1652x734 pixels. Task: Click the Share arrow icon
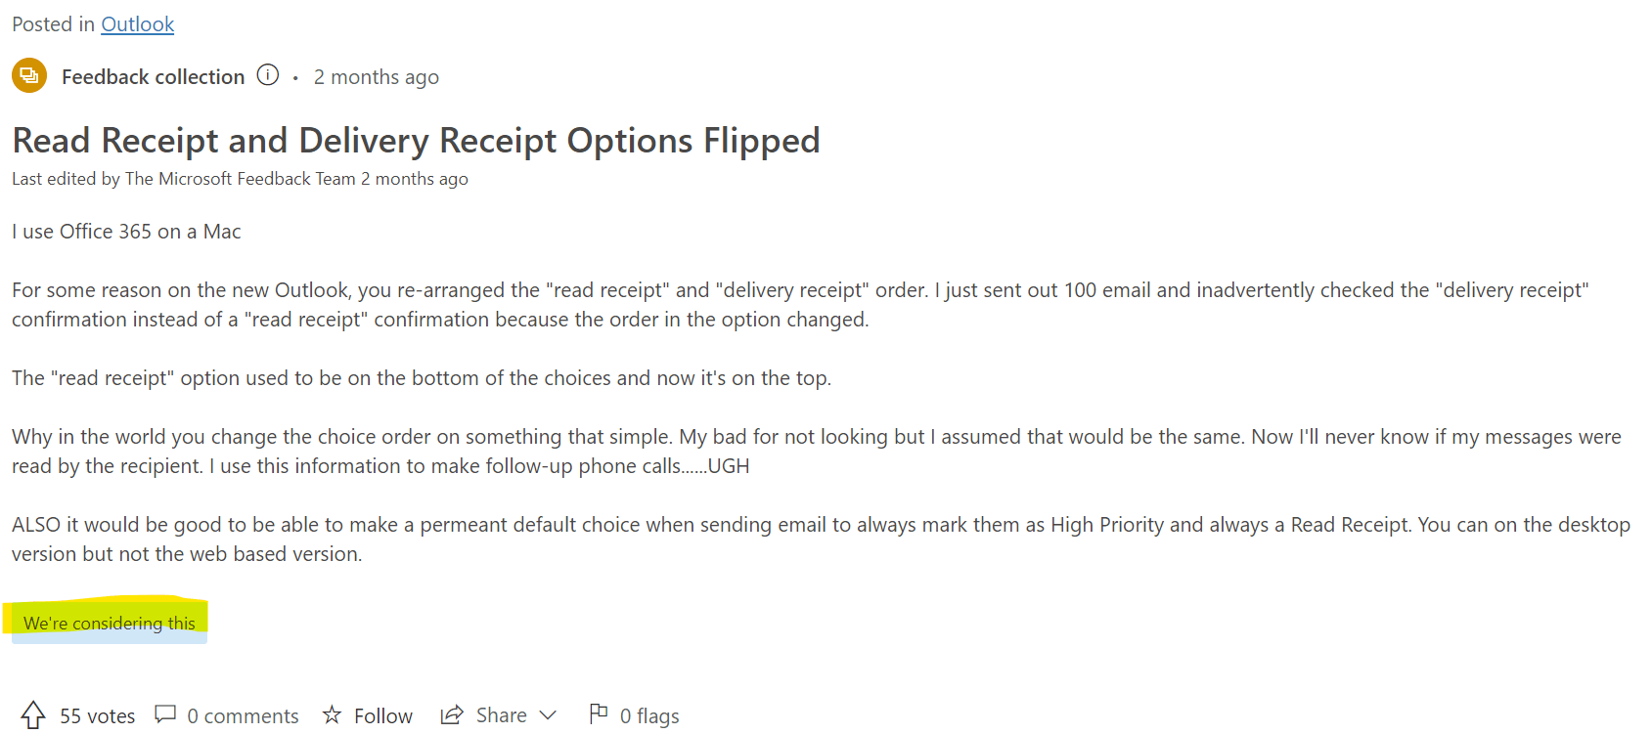click(x=452, y=714)
